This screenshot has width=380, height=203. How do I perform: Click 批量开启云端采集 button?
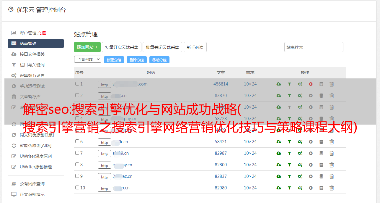[122, 47]
